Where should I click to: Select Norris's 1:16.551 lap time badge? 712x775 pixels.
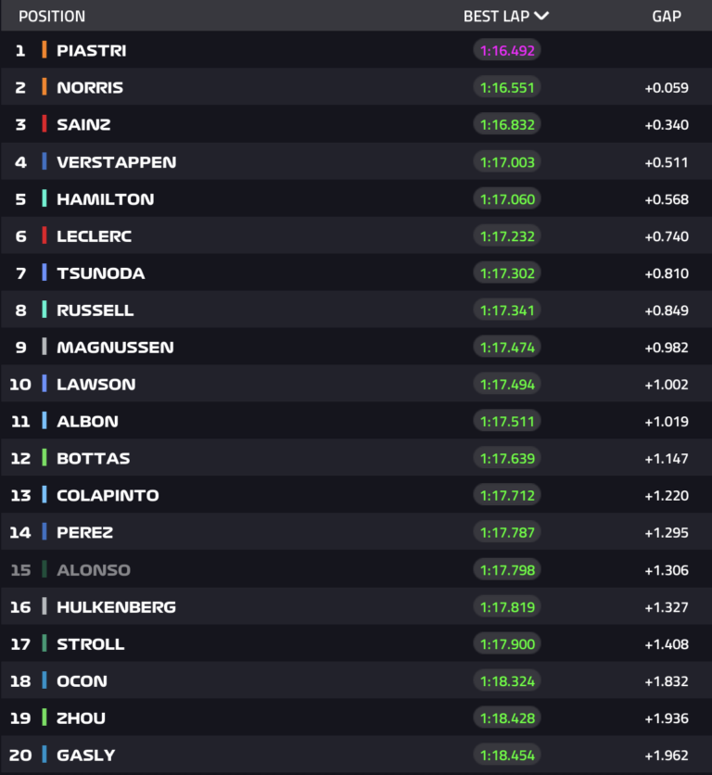[x=507, y=87]
